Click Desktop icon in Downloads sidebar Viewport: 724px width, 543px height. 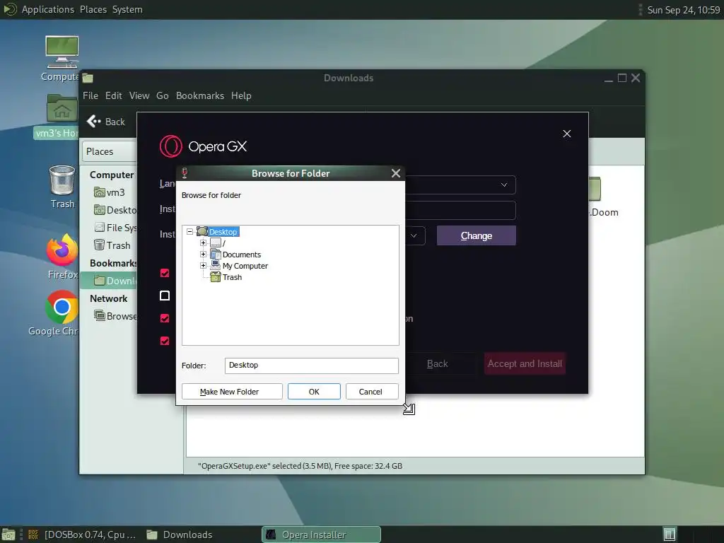coord(99,210)
